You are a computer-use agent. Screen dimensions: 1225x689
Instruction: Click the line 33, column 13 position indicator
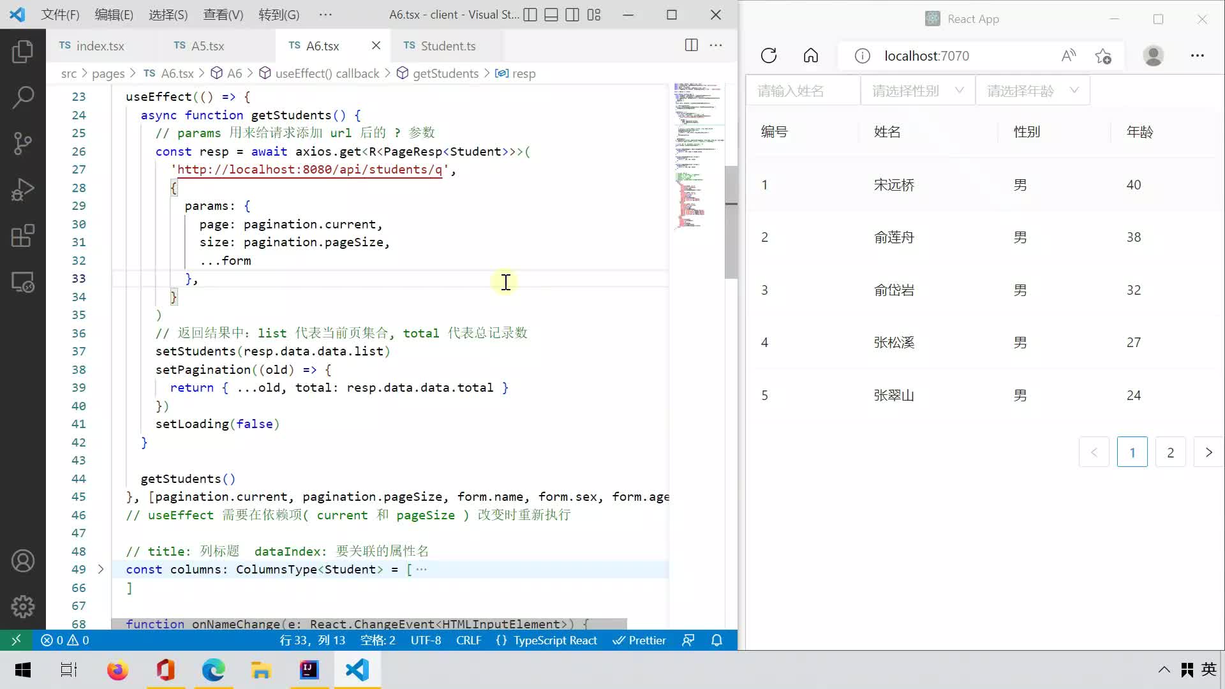point(312,640)
